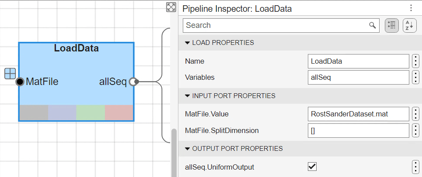Sort properties alphabetically A to Z

coord(409,25)
